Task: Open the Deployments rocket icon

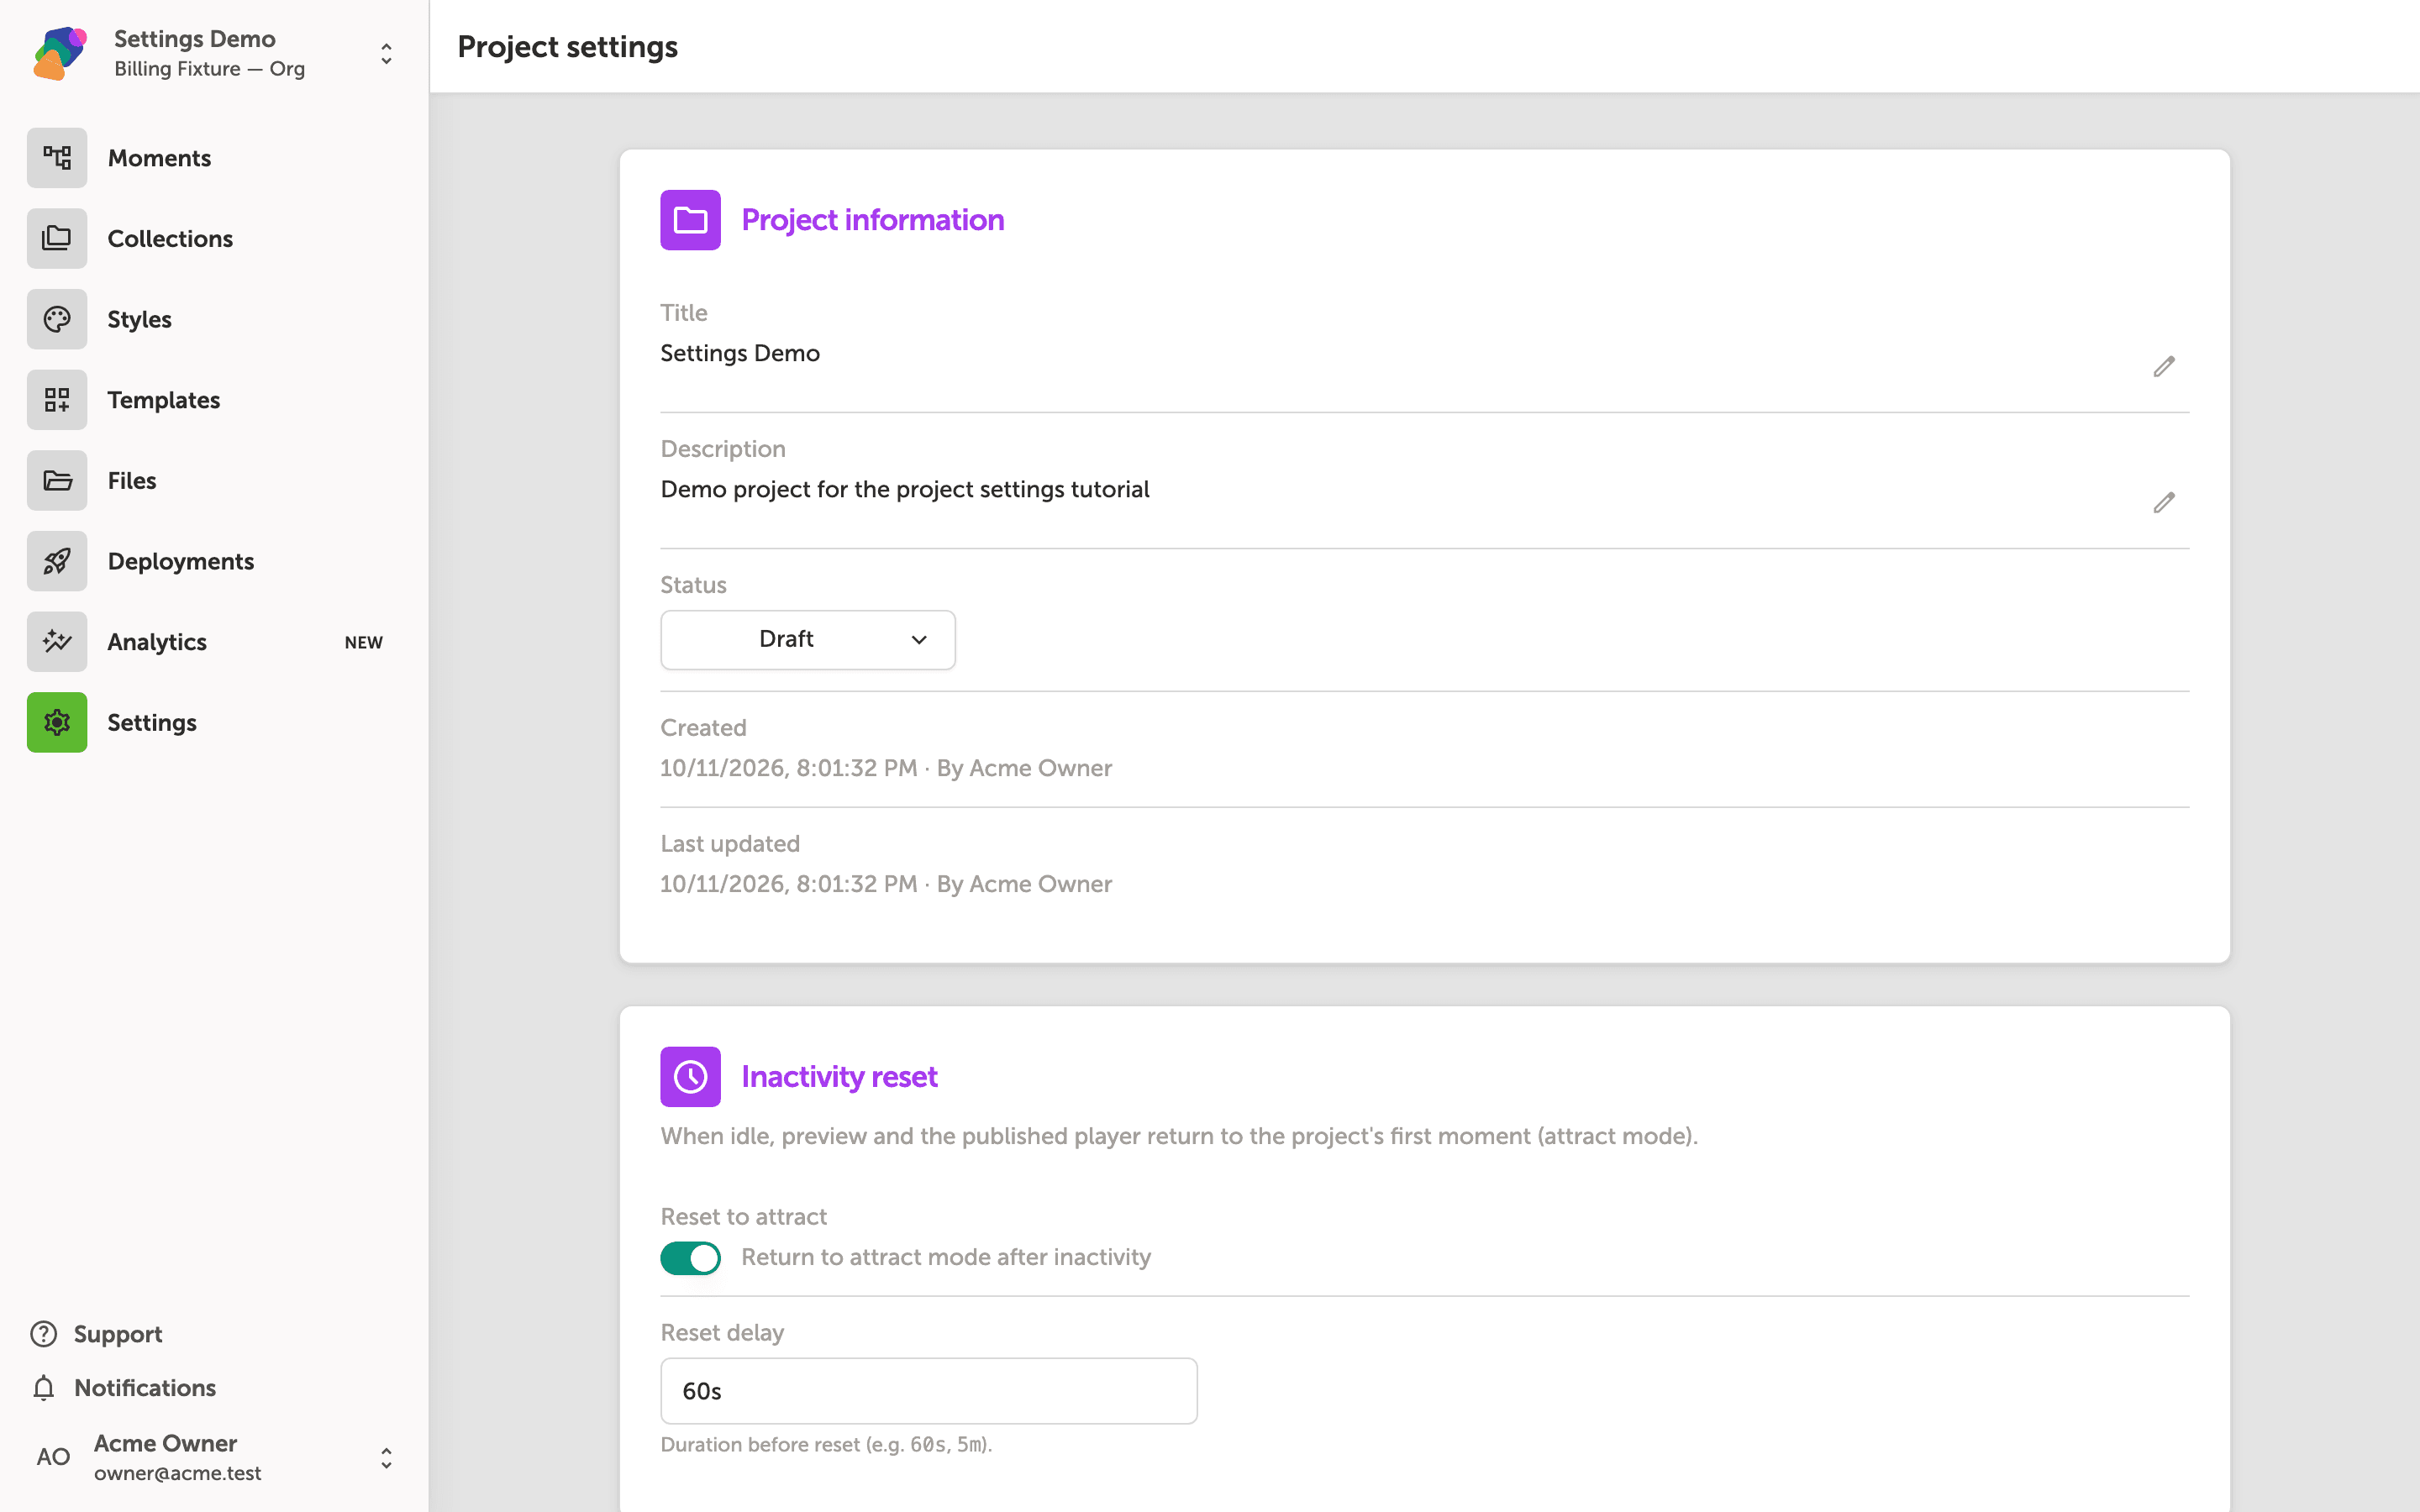Action: pos(57,561)
